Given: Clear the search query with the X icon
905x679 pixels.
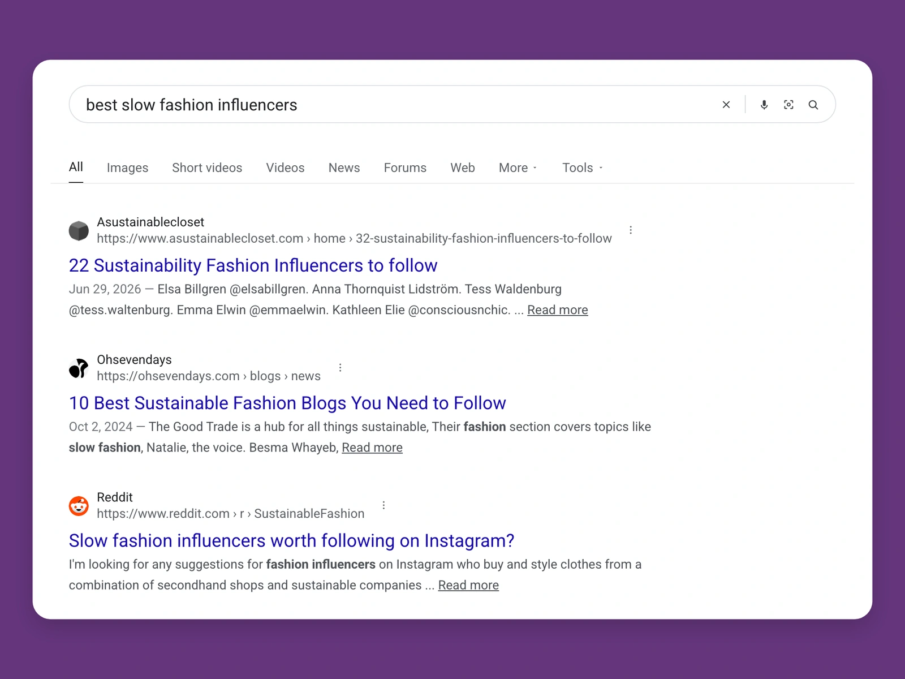Looking at the screenshot, I should tap(726, 105).
